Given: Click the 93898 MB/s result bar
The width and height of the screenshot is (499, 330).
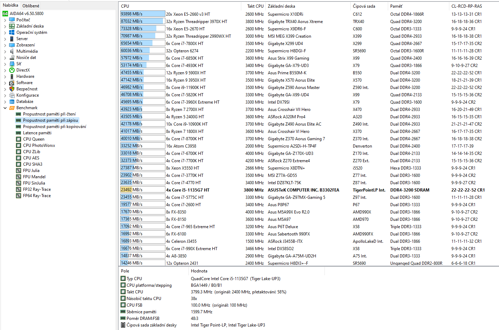Looking at the screenshot, I should [142, 14].
